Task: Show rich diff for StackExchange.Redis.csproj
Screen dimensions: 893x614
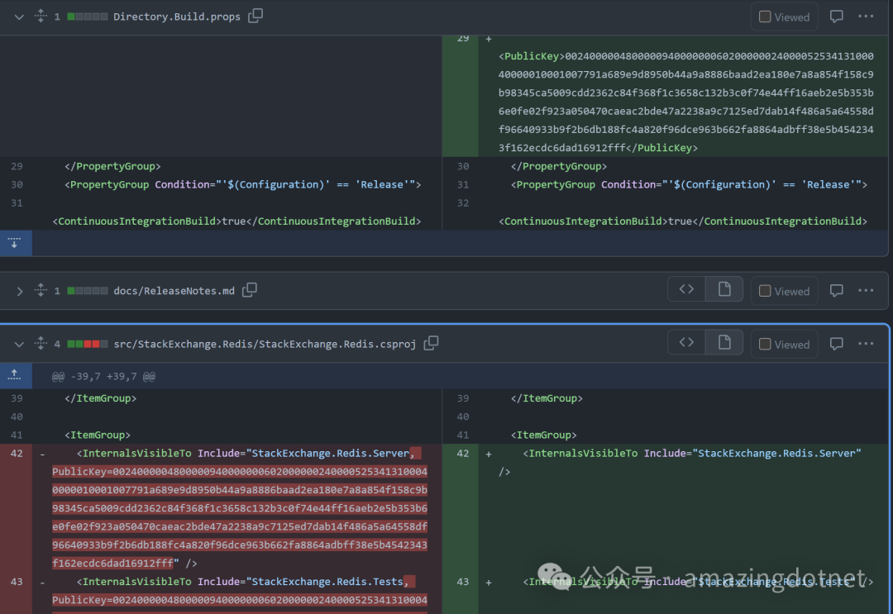Action: point(723,342)
